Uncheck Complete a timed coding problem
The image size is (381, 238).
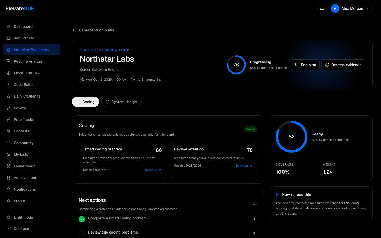(82, 219)
